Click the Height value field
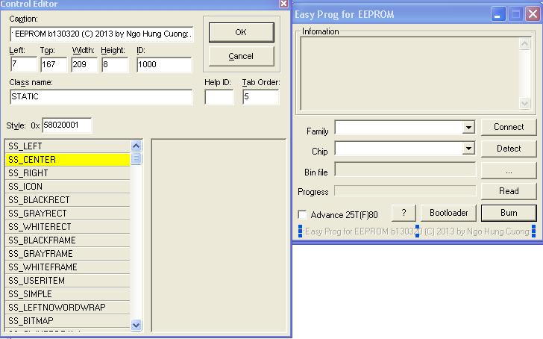This screenshot has width=543, height=339. pos(115,64)
